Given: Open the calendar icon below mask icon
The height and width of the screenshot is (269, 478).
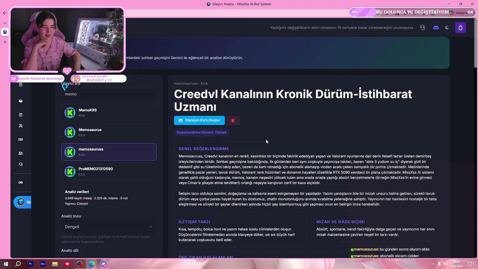Looking at the screenshot, I should coord(21,115).
